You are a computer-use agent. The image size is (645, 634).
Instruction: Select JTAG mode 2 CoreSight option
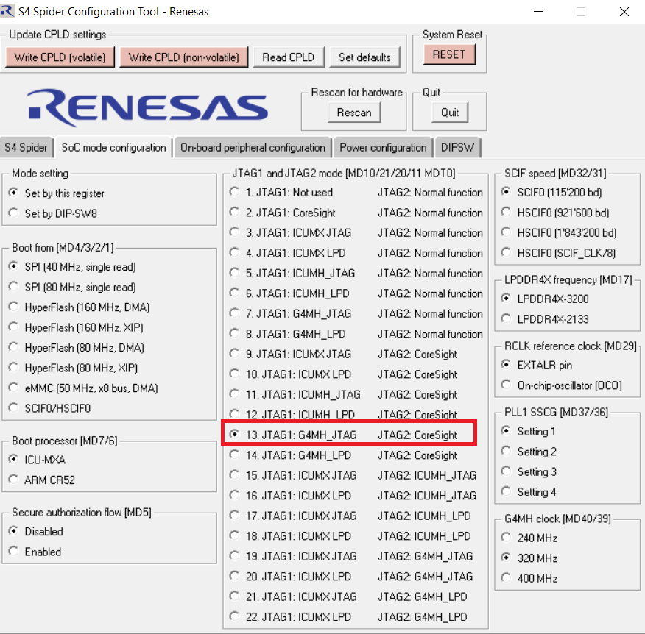click(x=234, y=213)
